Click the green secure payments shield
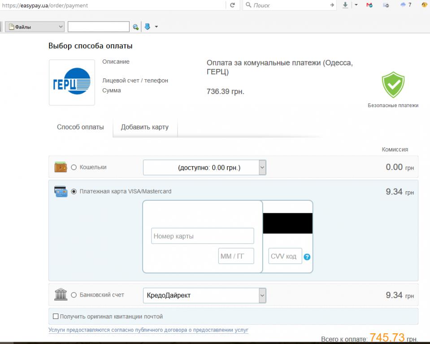 coord(393,85)
